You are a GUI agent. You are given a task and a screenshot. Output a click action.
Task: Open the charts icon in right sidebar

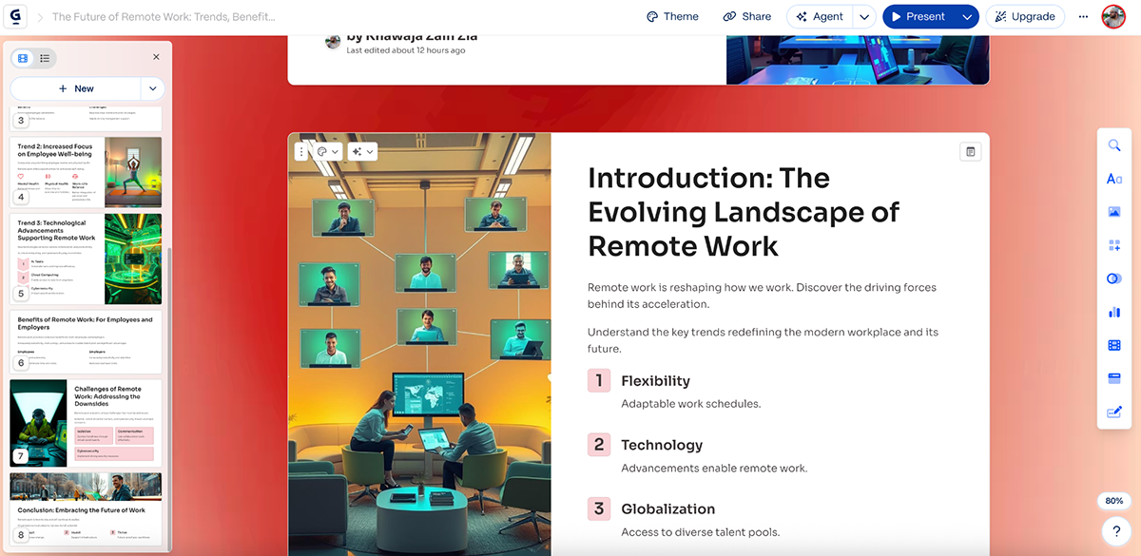click(1113, 312)
